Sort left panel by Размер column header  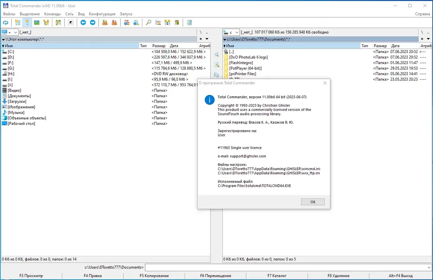pyautogui.click(x=160, y=46)
